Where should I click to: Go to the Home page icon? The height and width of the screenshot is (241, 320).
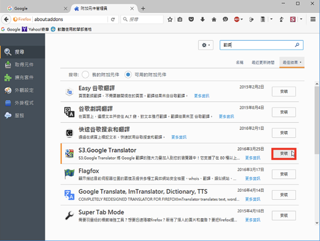[214, 19]
